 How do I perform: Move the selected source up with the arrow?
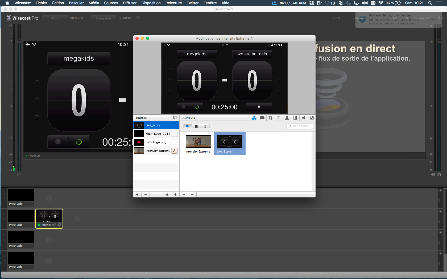pyautogui.click(x=167, y=195)
